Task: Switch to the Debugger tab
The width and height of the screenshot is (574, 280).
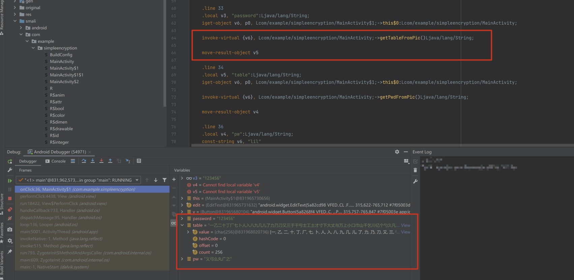Action: click(x=28, y=161)
